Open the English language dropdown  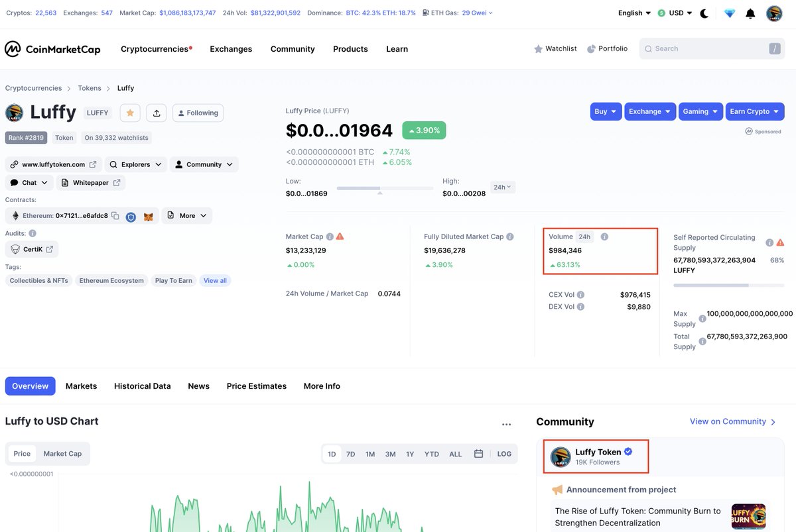634,13
